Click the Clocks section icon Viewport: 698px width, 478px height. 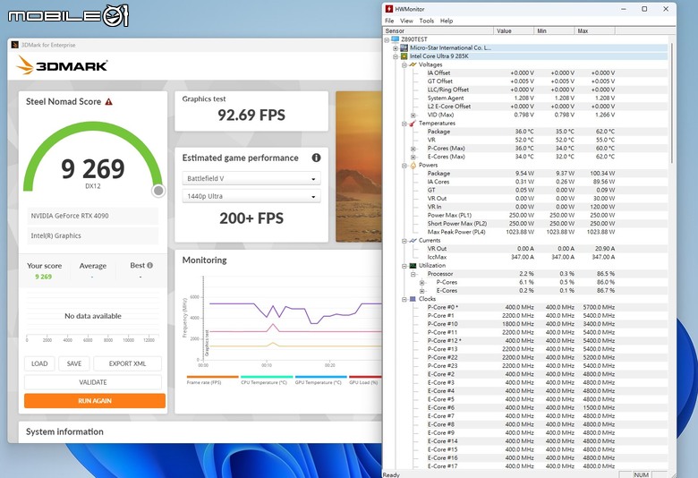pos(413,299)
